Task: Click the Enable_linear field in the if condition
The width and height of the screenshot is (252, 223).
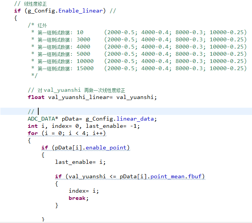Action: 80,11
